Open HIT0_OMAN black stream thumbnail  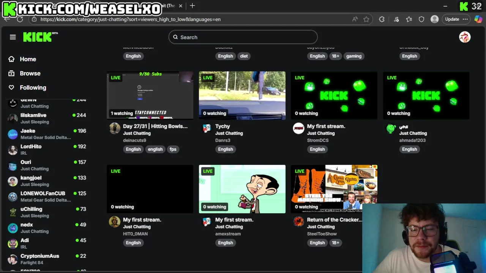pyautogui.click(x=150, y=189)
